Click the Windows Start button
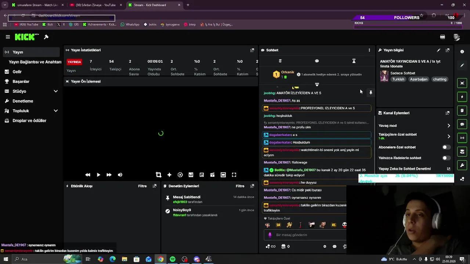Screen dimensions: 470x264 [x=6, y=259]
